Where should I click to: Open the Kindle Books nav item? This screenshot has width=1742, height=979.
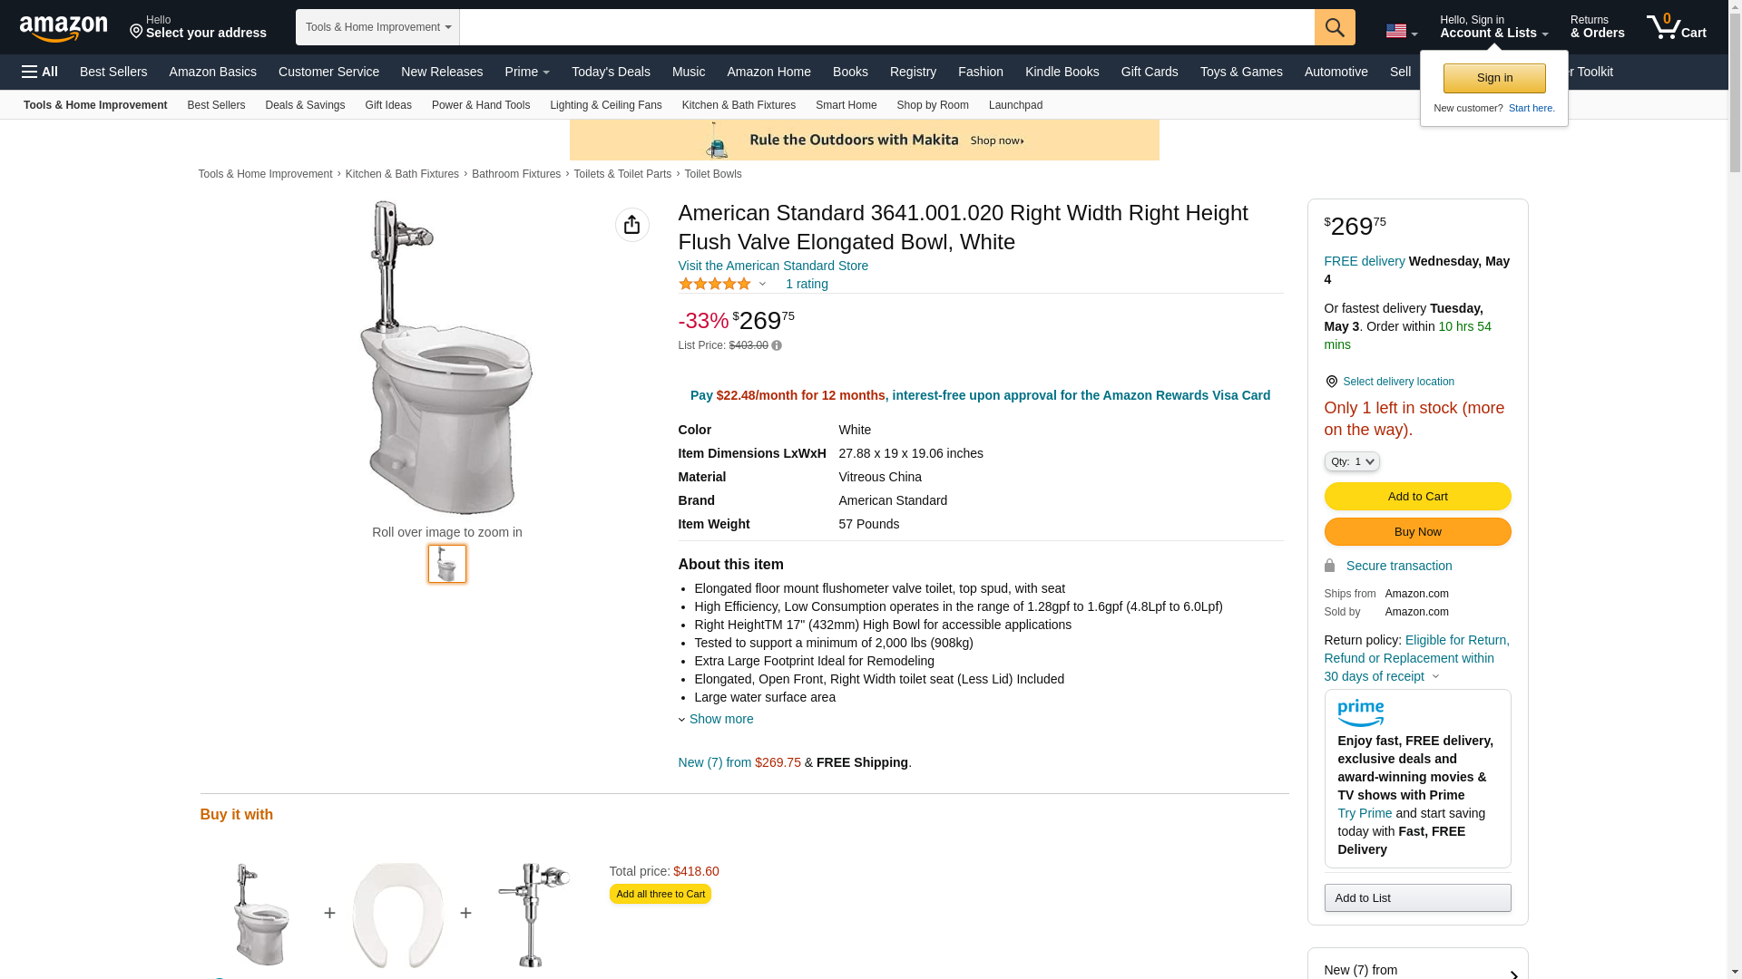point(1062,72)
